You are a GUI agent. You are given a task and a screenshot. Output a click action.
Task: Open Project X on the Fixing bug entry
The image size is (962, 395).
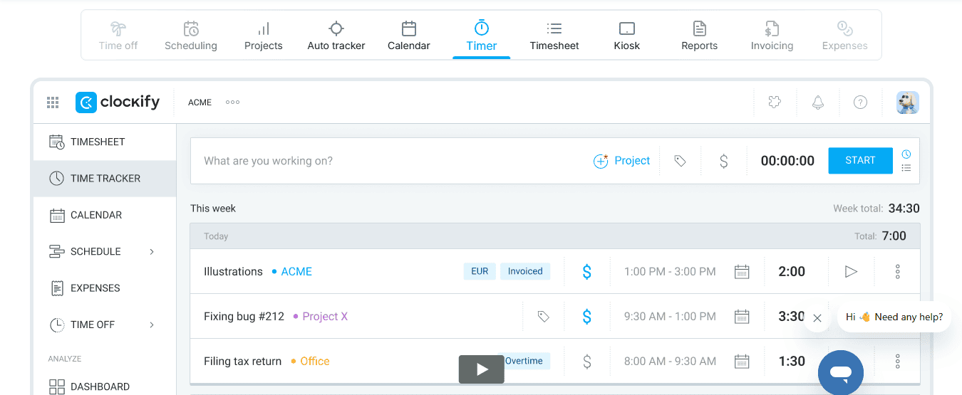321,316
